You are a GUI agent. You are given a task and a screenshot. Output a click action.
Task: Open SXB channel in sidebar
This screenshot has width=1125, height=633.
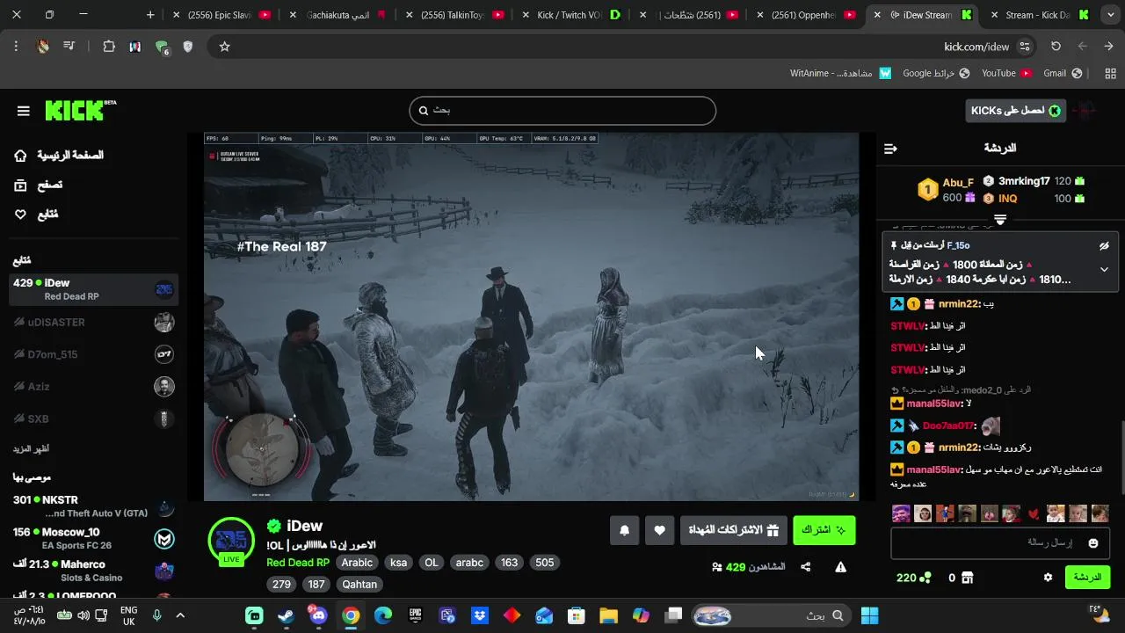(x=93, y=418)
